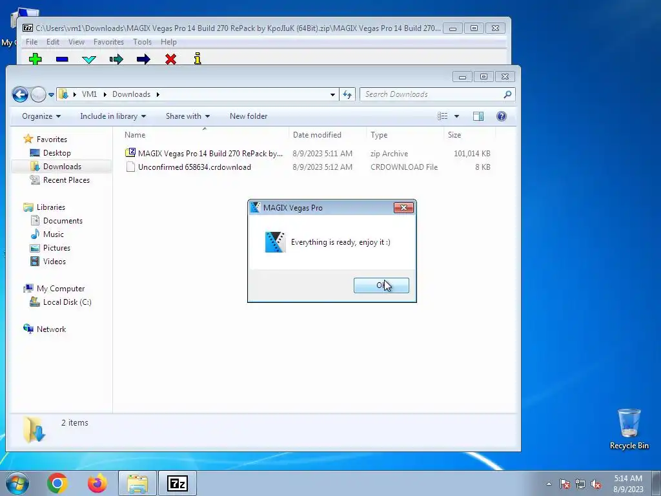Click the search magnifier icon
This screenshot has height=496, width=661.
click(507, 94)
